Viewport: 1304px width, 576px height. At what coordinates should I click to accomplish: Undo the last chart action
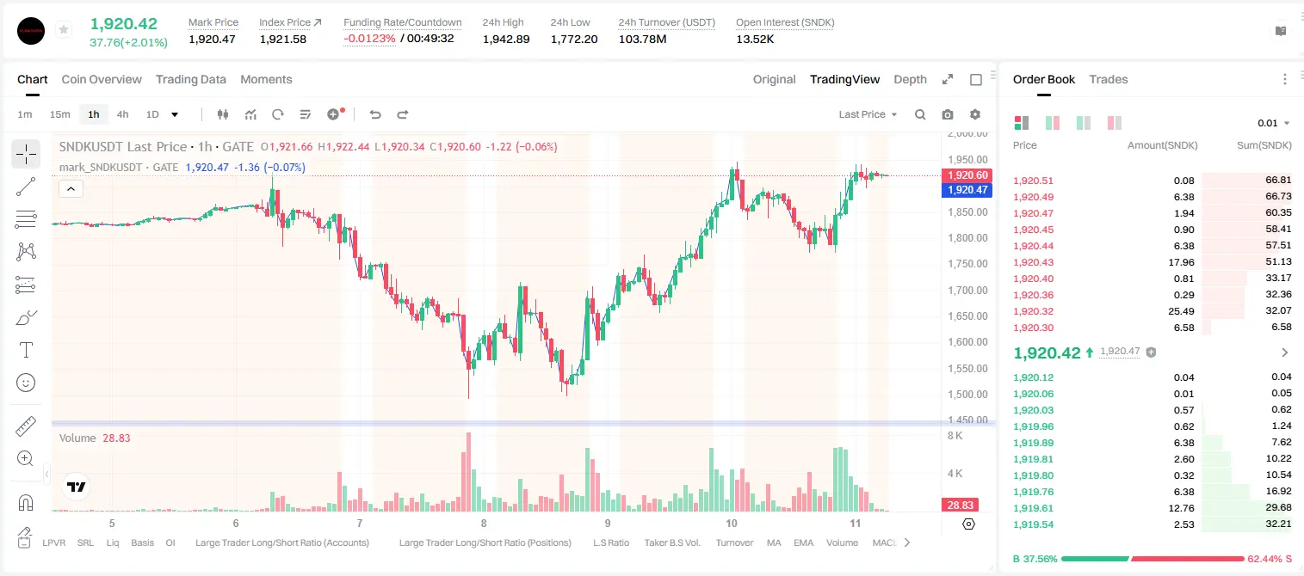(374, 114)
